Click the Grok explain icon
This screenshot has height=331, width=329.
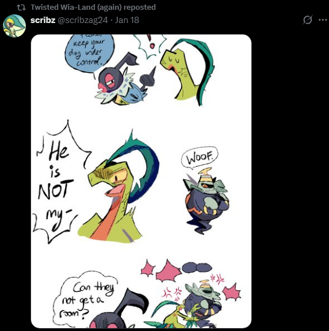308,20
